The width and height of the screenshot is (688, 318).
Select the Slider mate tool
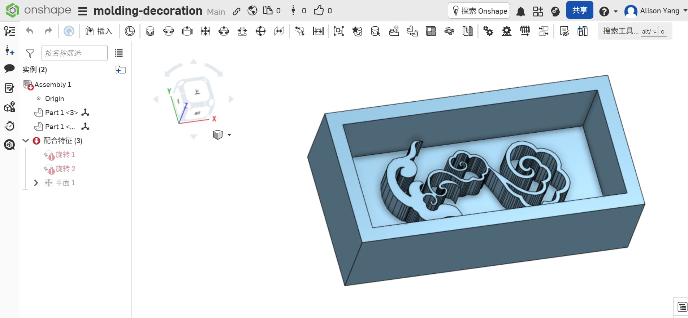(187, 31)
